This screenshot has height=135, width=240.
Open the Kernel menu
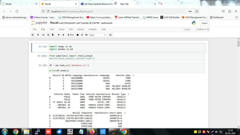(x=80, y=29)
